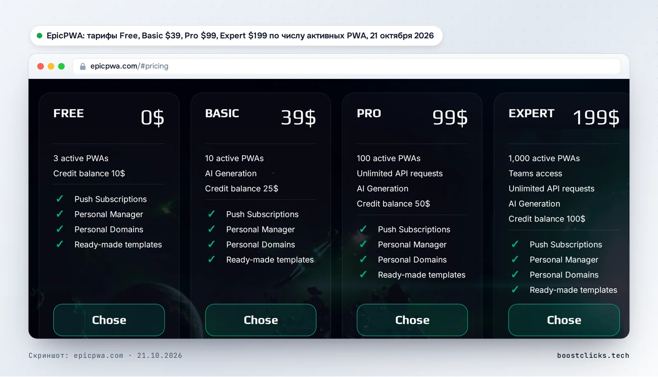Click 'Credit balance 100$' in EXPERT plan

coord(547,219)
